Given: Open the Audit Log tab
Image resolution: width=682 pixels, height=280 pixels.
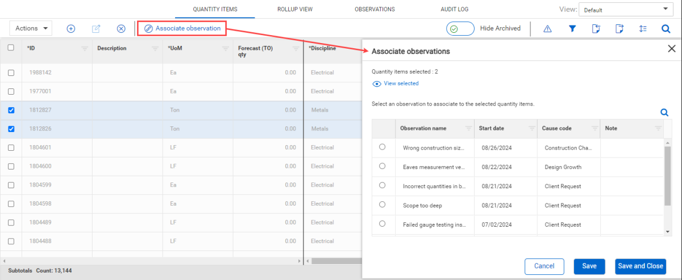Looking at the screenshot, I should click(455, 10).
